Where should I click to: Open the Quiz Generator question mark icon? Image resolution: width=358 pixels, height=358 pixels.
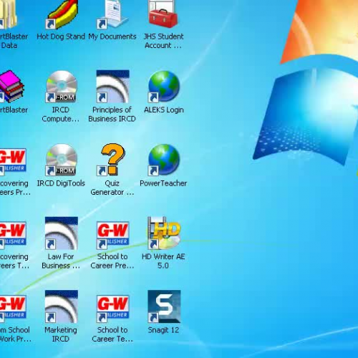pyautogui.click(x=112, y=160)
